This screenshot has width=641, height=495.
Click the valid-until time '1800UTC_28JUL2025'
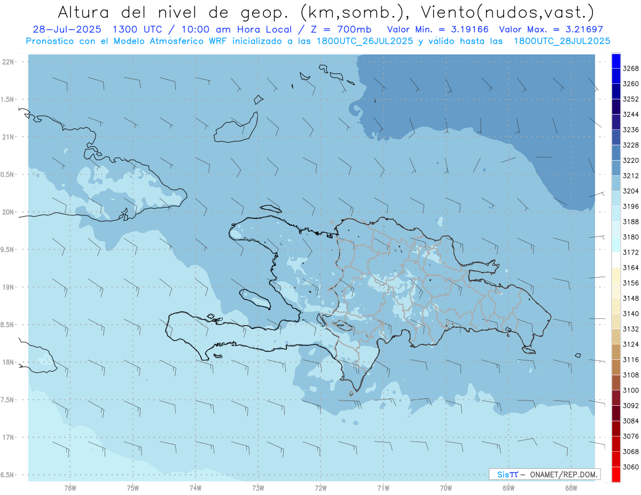pos(562,41)
